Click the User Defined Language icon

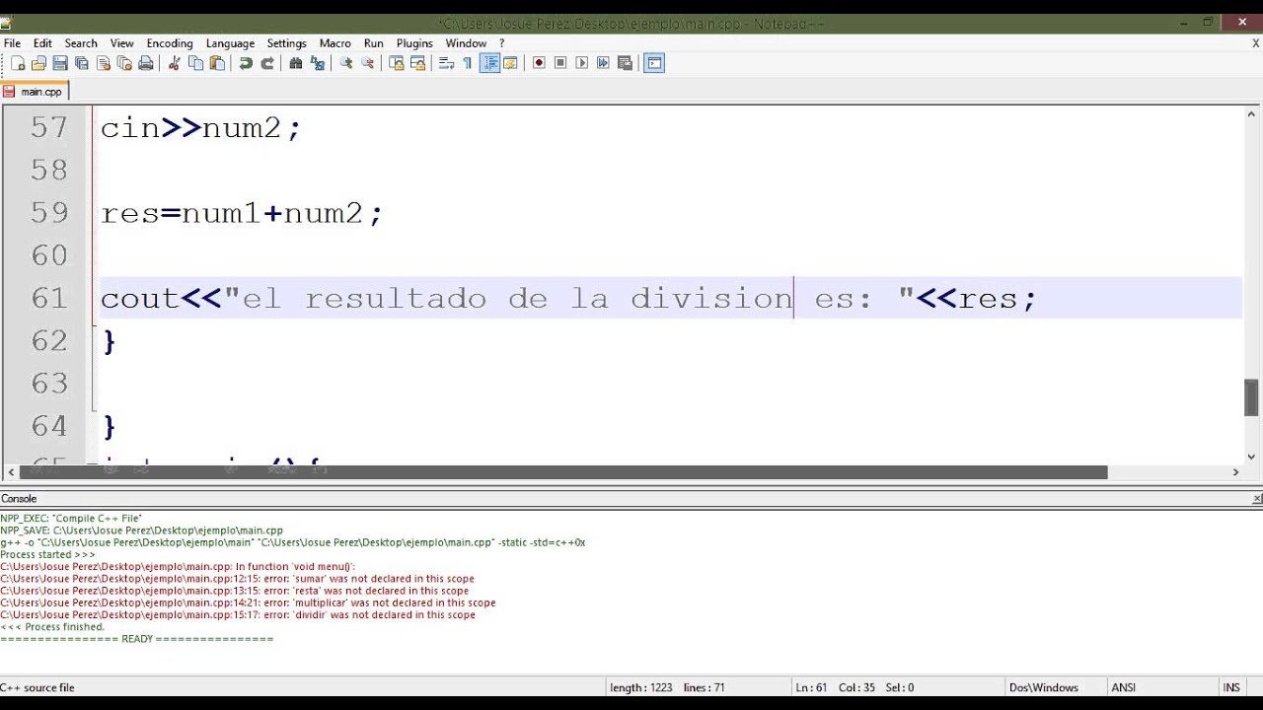(x=510, y=63)
